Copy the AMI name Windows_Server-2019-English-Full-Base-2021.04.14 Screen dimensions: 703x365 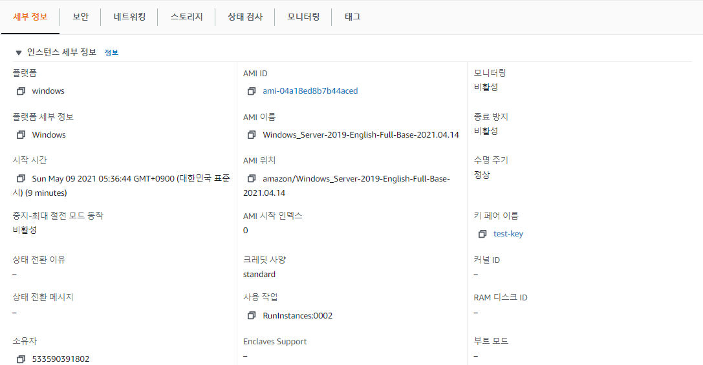pos(252,135)
